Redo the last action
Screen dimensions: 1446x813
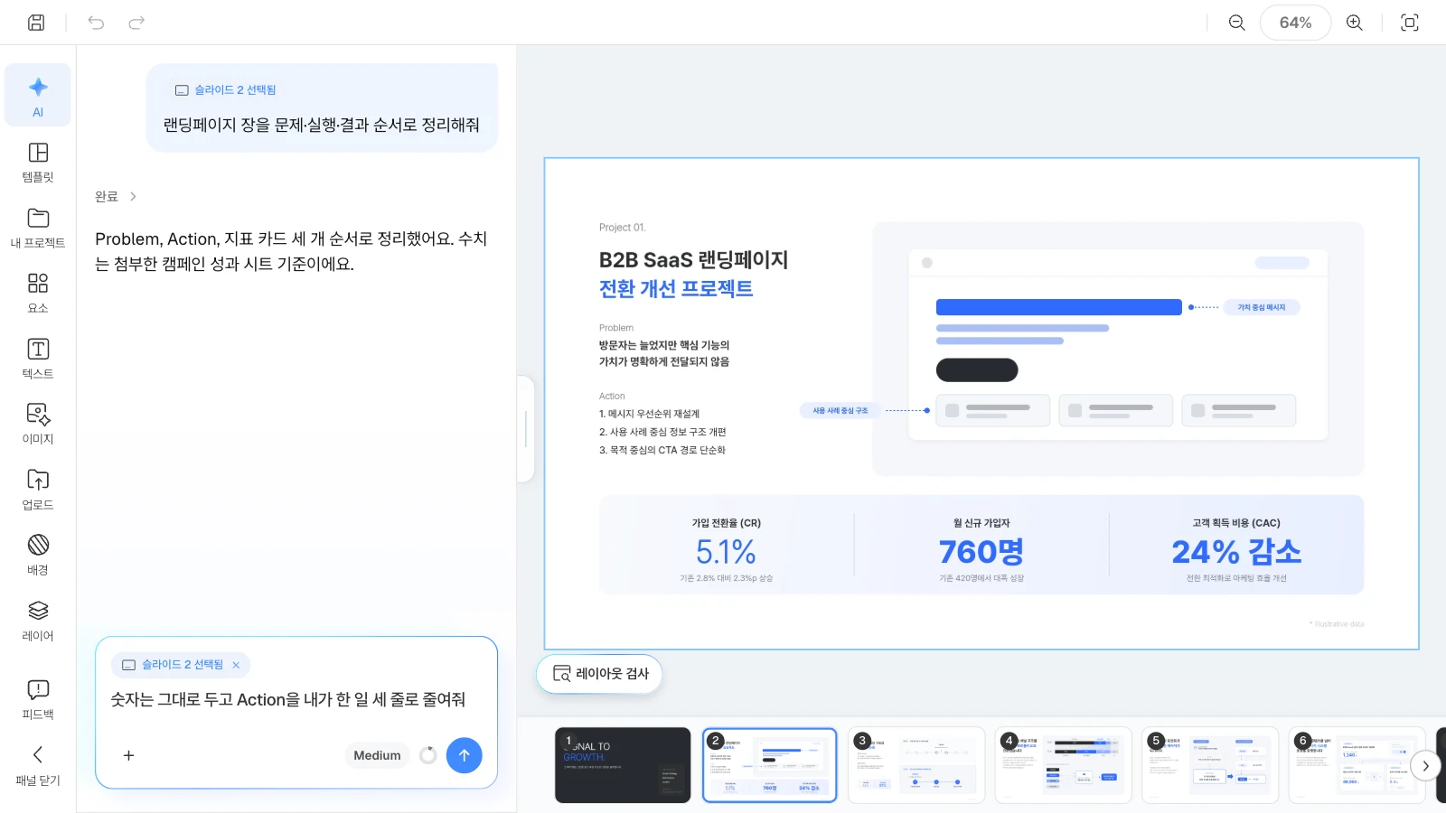[x=136, y=23]
